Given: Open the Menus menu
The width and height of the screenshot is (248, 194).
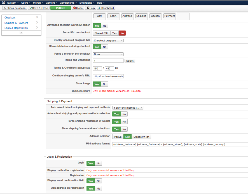Looking at the screenshot, I should pyautogui.click(x=38, y=3).
